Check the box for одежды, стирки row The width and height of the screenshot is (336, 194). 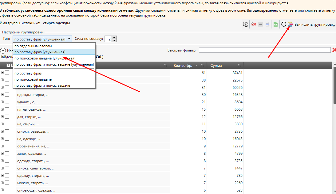coord(7,95)
